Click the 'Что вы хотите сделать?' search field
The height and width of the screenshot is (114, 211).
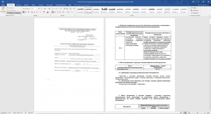pos(83,5)
